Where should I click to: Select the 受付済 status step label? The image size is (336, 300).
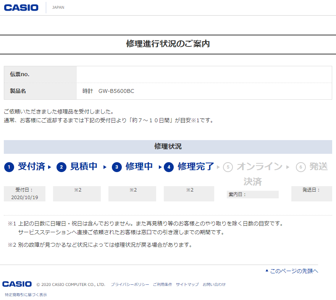tap(31, 167)
